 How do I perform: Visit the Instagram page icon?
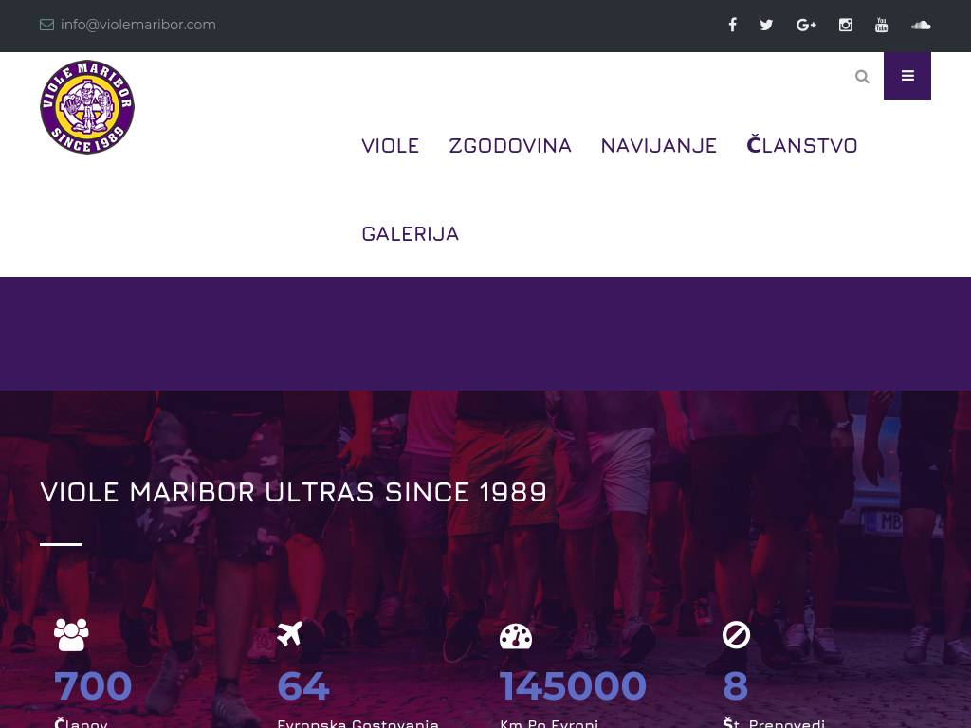coord(845,25)
